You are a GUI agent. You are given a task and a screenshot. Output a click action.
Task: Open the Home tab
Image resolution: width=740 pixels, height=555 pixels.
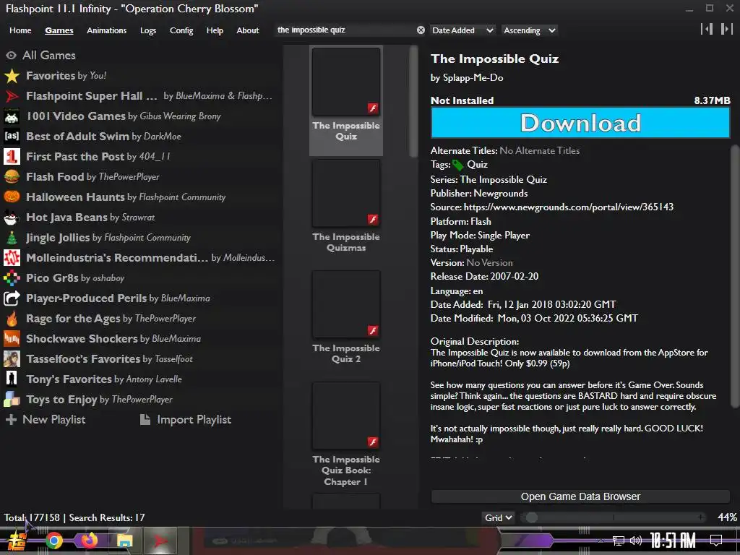(x=20, y=30)
